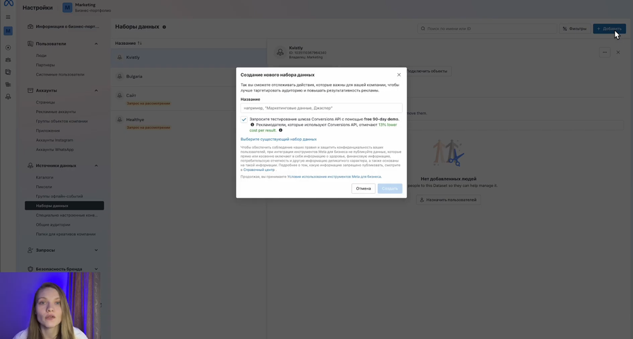
Task: Open Пиксели in the sidebar
Action: click(44, 187)
